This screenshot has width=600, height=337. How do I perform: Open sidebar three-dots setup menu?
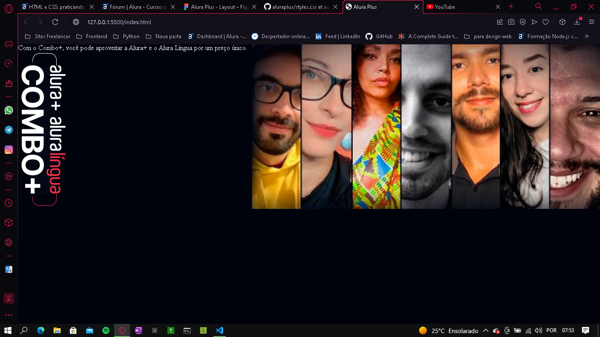(8, 315)
